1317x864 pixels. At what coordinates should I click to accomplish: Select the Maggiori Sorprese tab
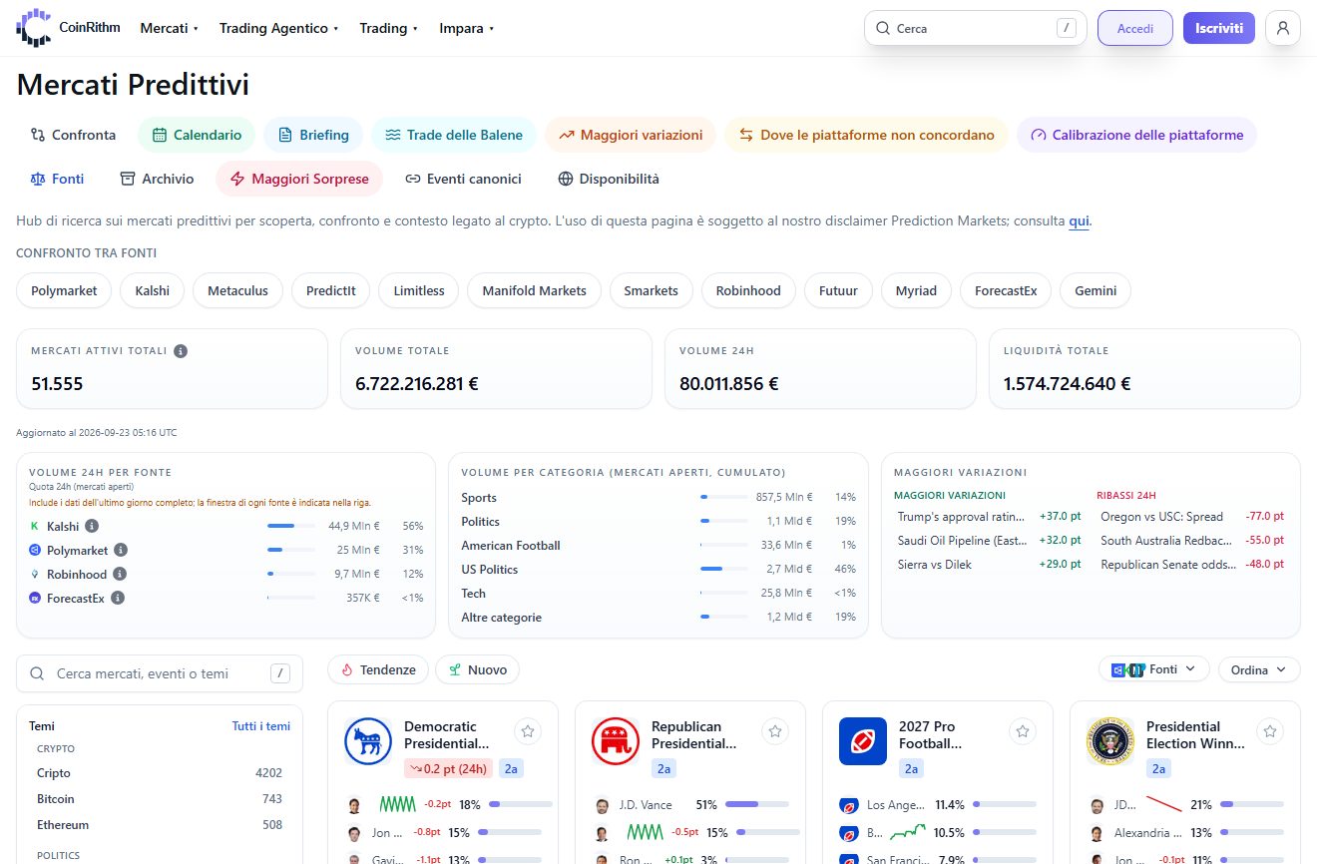pos(299,179)
